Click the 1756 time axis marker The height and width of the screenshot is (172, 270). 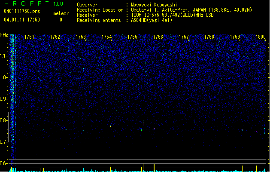click(x=158, y=37)
